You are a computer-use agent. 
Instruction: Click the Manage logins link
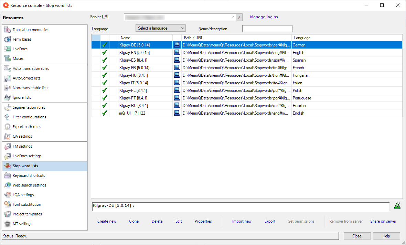(x=264, y=17)
